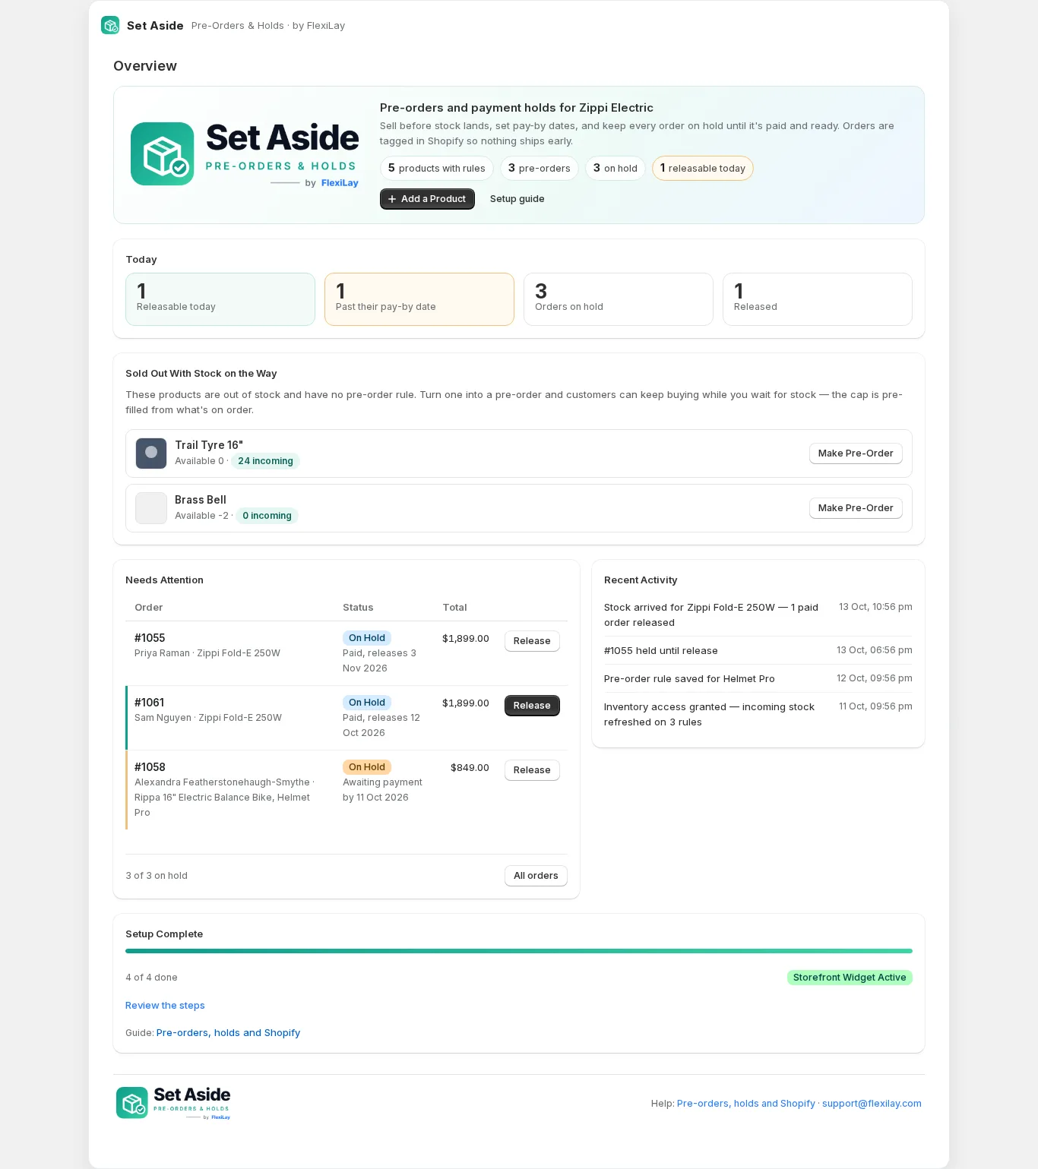Select the Orders on hold stat card
The height and width of the screenshot is (1169, 1038).
619,299
